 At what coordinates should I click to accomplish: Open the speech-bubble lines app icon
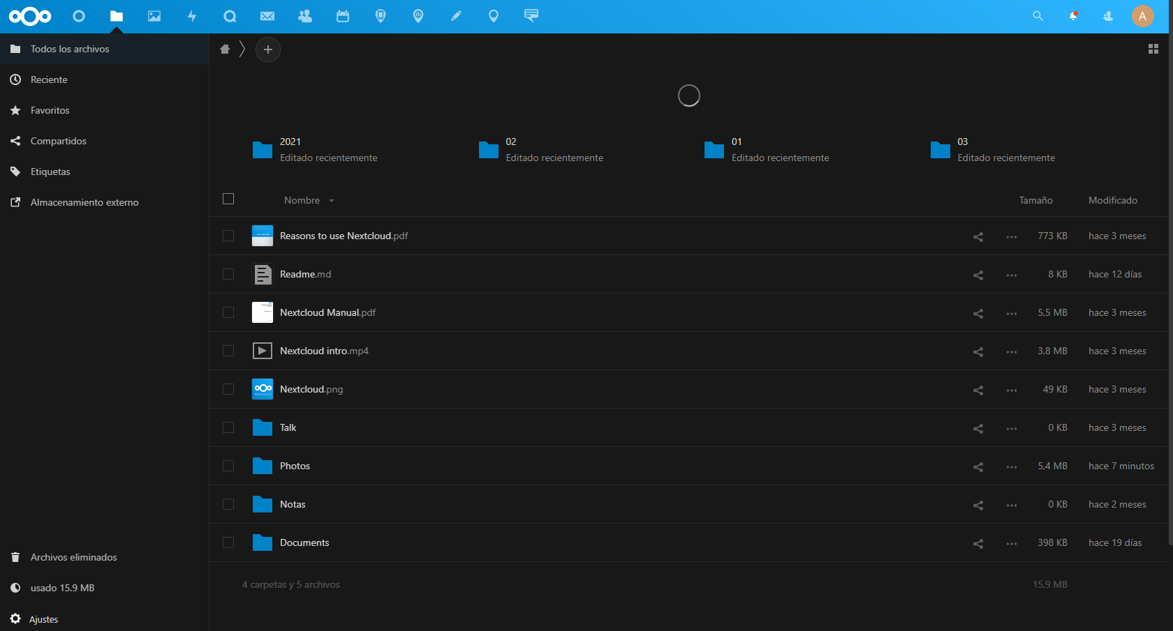(531, 16)
